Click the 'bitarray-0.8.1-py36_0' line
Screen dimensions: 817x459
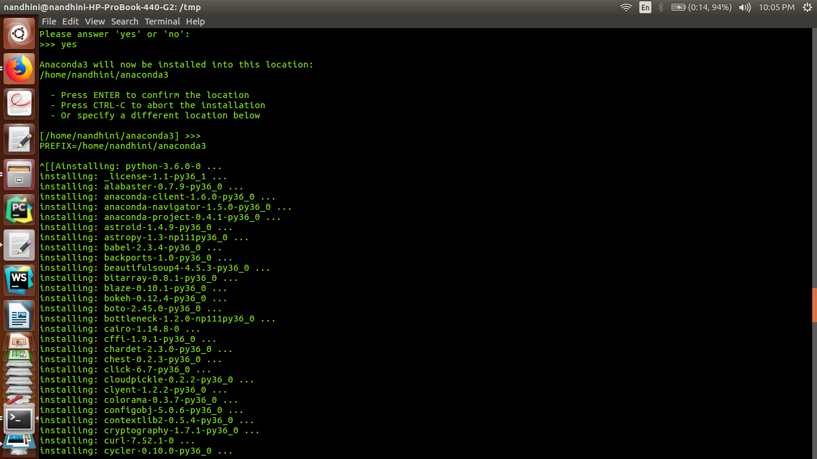coord(139,278)
